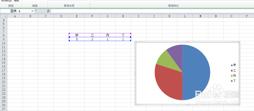Select row 8 header

[4, 35]
